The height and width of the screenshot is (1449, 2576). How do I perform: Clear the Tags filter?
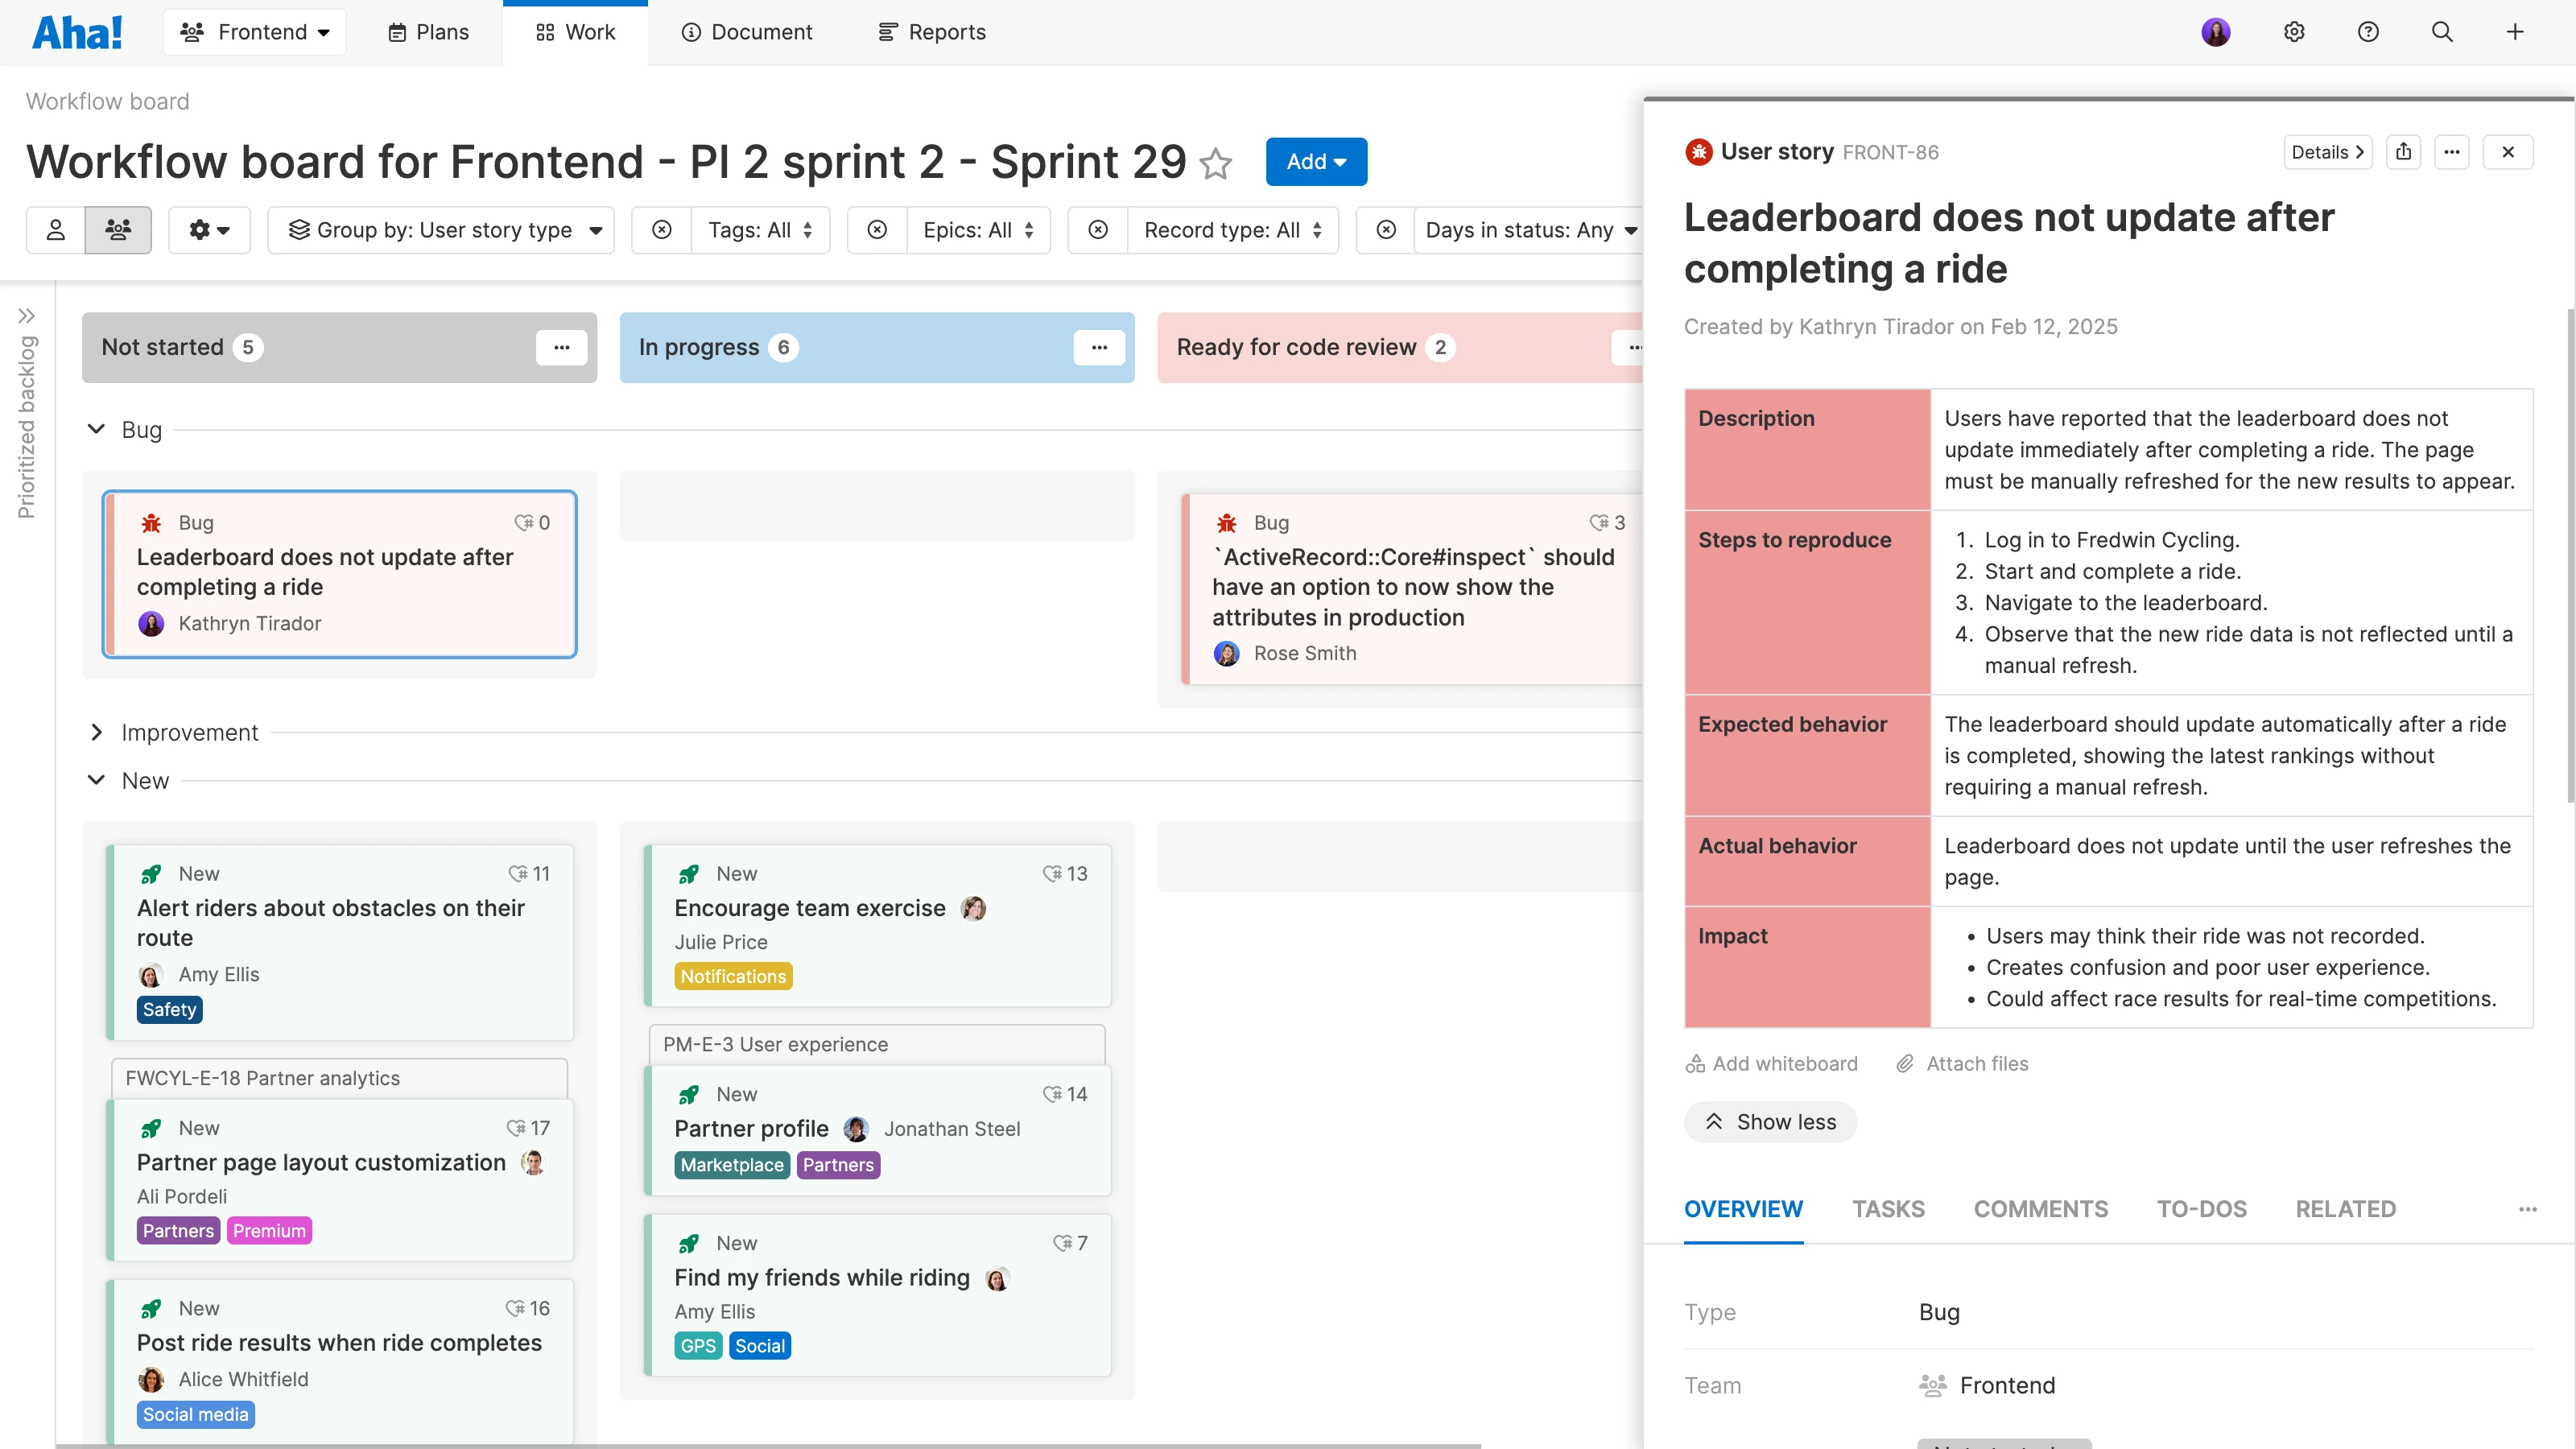[662, 230]
